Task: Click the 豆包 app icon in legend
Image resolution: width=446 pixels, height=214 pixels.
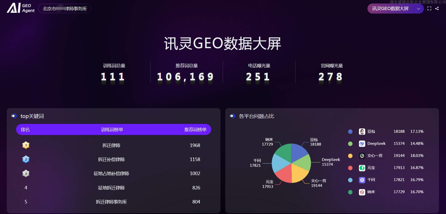Action: tap(362, 131)
